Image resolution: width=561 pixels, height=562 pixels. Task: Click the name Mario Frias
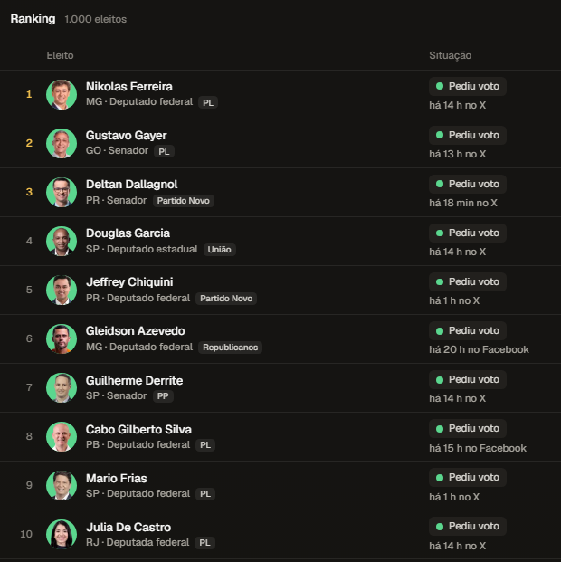[117, 478]
